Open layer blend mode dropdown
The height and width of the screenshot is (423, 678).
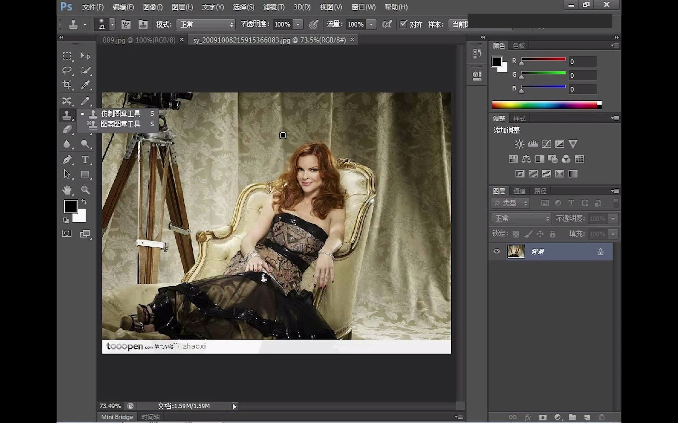pyautogui.click(x=521, y=218)
